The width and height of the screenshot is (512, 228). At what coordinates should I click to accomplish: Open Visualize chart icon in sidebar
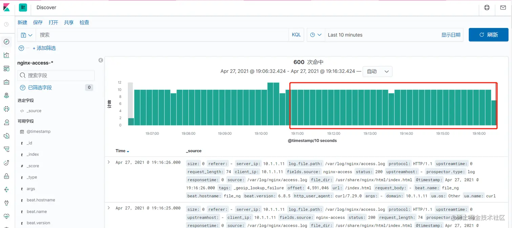(x=6, y=55)
